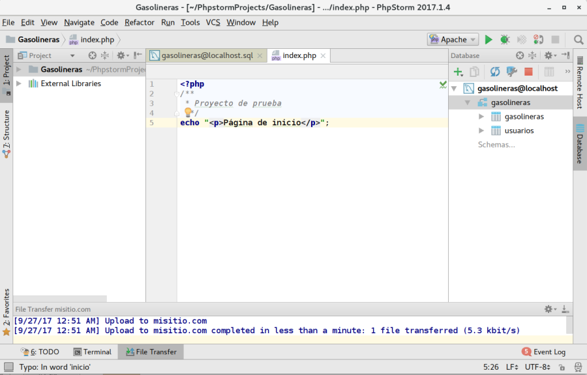This screenshot has width=587, height=375.
Task: Change the LF line separator
Action: coord(512,367)
